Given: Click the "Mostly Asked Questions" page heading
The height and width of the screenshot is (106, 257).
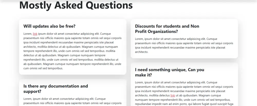Looking at the screenshot, I should [x=76, y=5].
